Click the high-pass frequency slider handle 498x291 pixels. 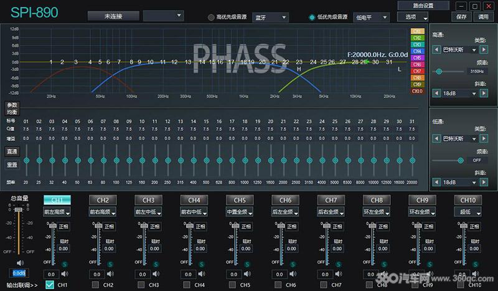click(x=439, y=72)
